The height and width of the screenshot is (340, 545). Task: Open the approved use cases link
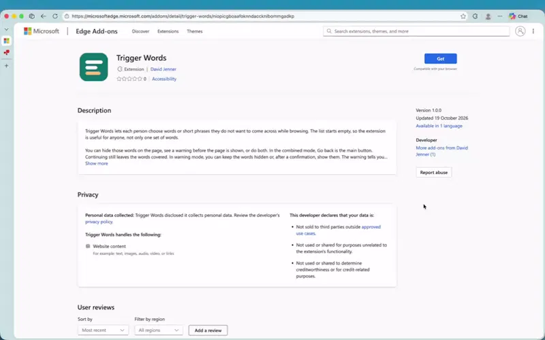(x=338, y=230)
